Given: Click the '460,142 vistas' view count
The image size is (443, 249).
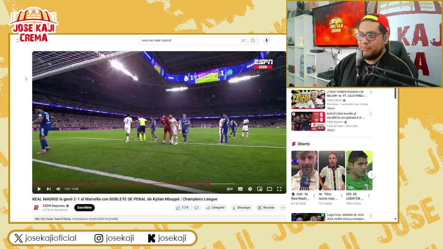Looking at the screenshot, I should tap(44, 219).
